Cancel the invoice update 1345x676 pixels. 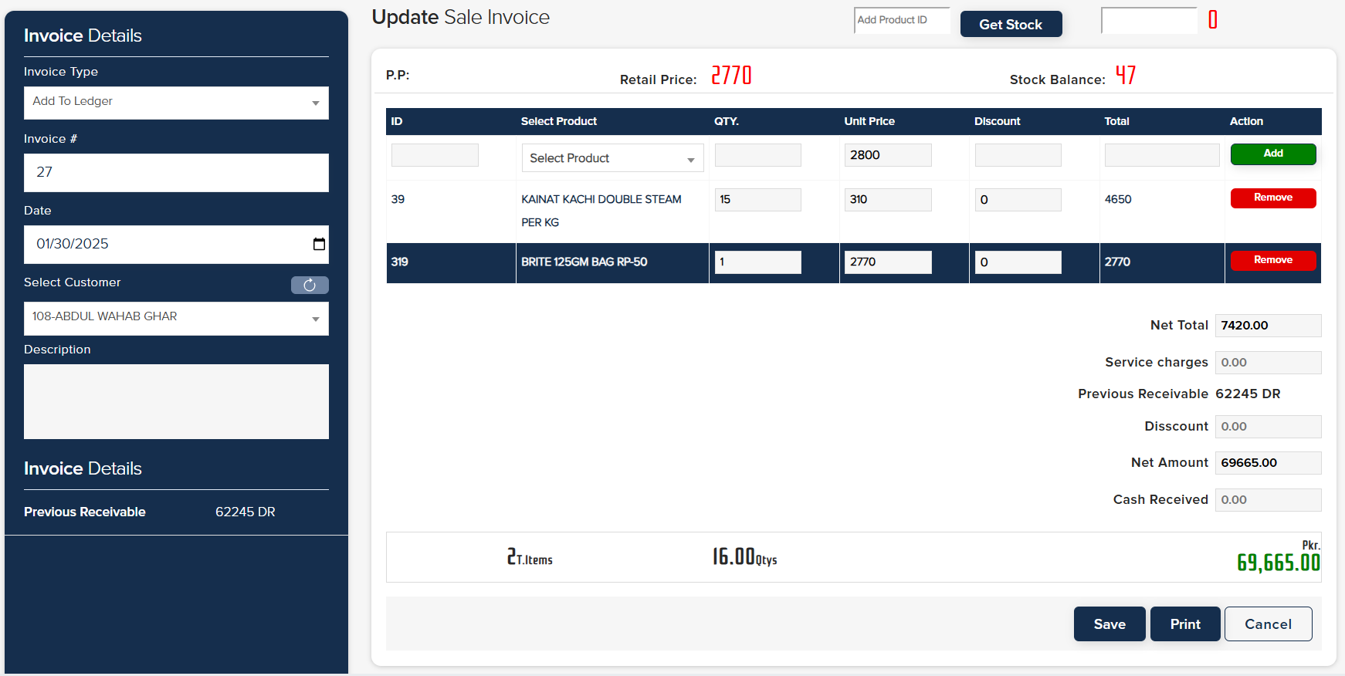point(1268,624)
